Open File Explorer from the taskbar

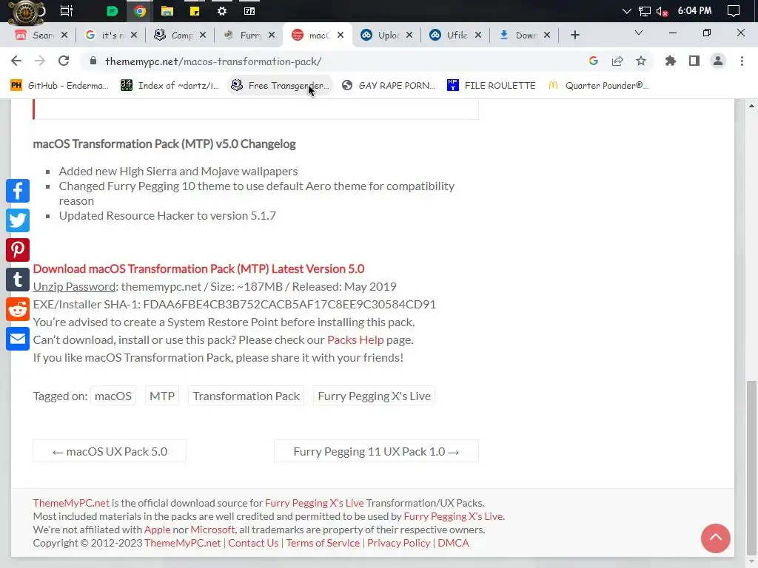click(167, 10)
